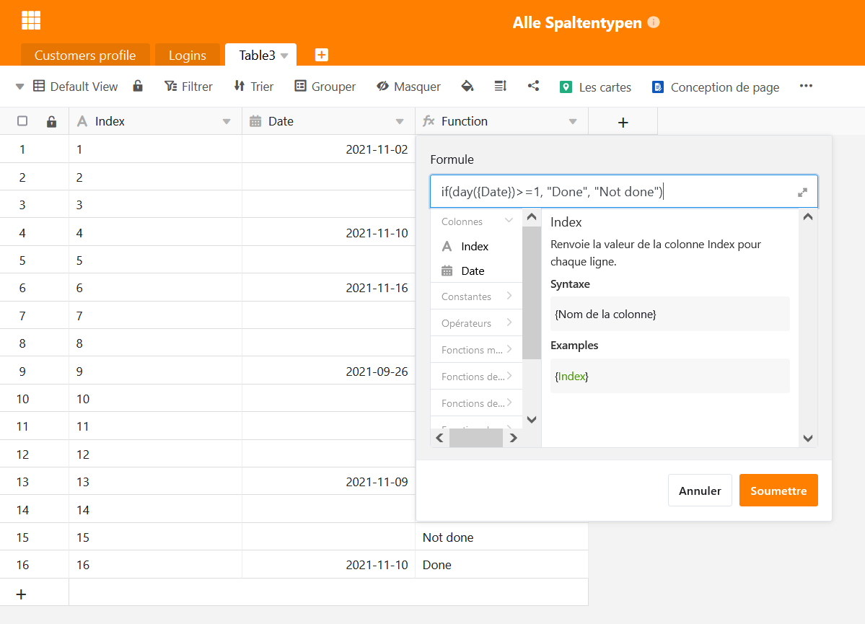Click the view lock icon

138,87
